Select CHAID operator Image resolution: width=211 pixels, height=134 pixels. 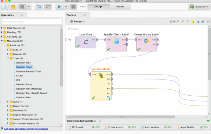pyautogui.click(x=20, y=76)
